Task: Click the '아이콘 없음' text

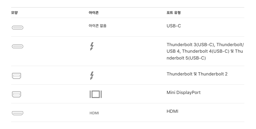Action: tap(98, 26)
